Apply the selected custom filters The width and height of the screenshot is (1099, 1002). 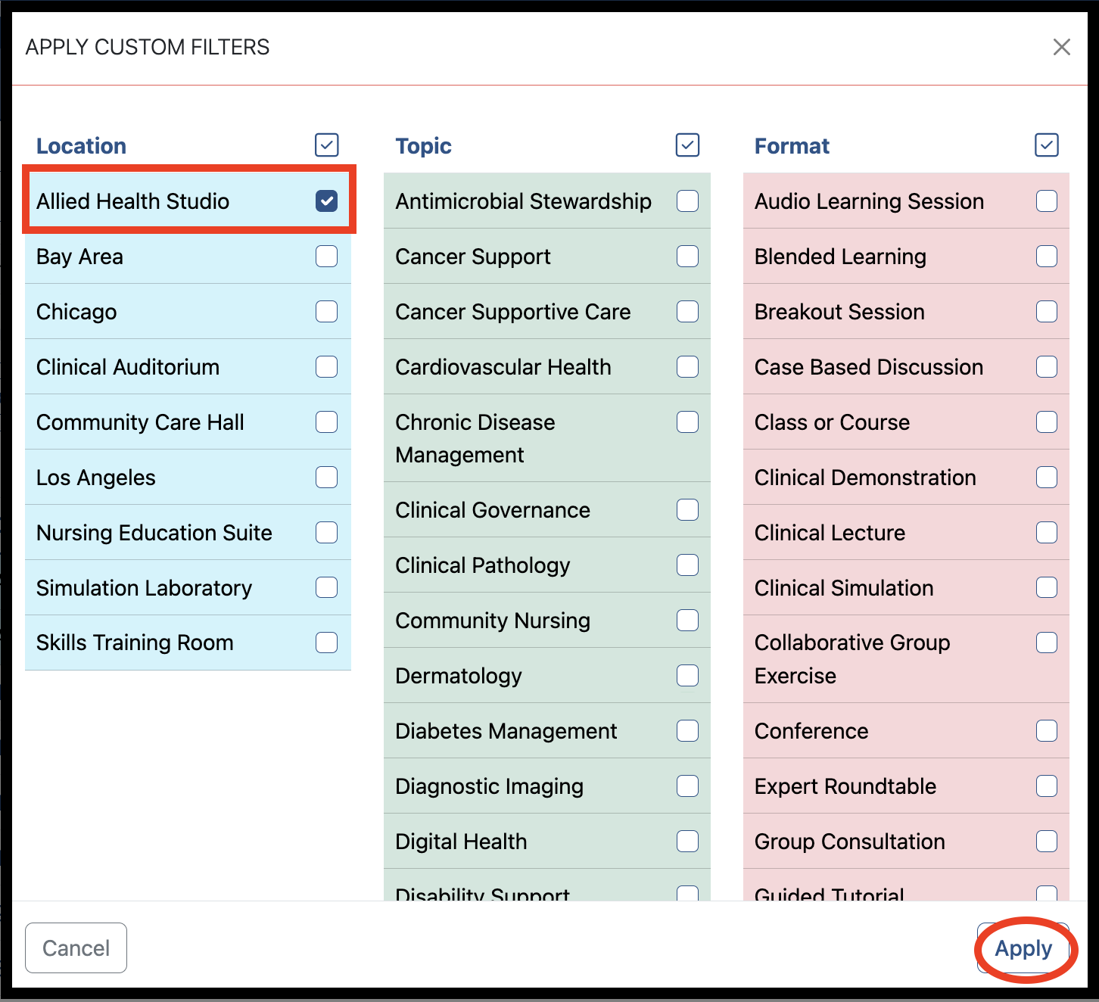(x=1023, y=948)
